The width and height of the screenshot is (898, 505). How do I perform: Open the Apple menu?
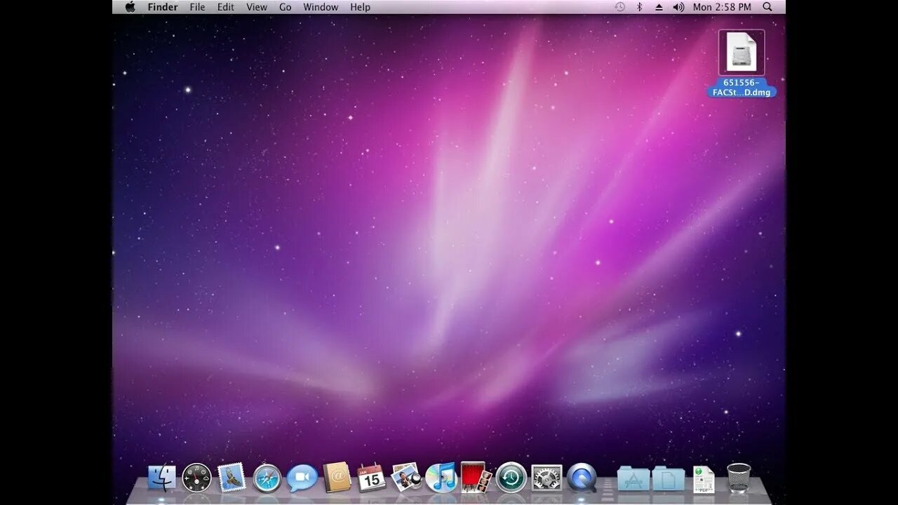pos(130,7)
